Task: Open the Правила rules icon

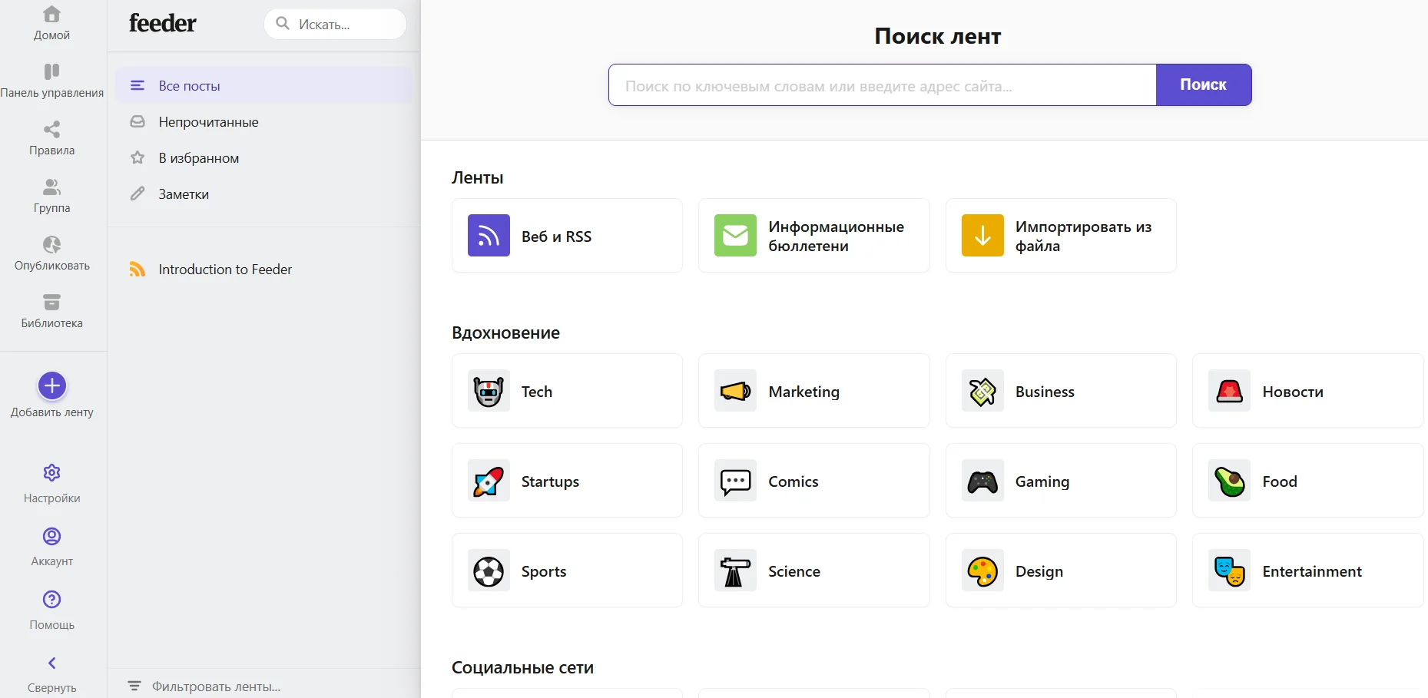Action: (51, 129)
